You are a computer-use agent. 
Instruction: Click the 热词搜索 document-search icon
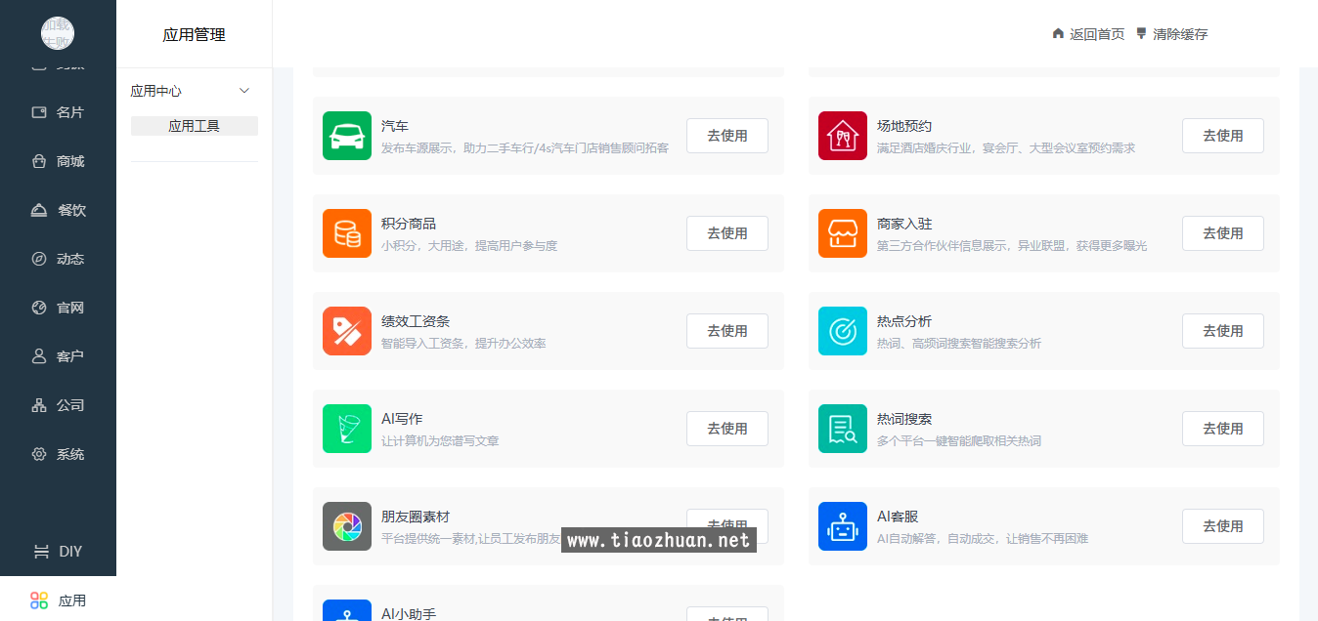[x=843, y=429]
